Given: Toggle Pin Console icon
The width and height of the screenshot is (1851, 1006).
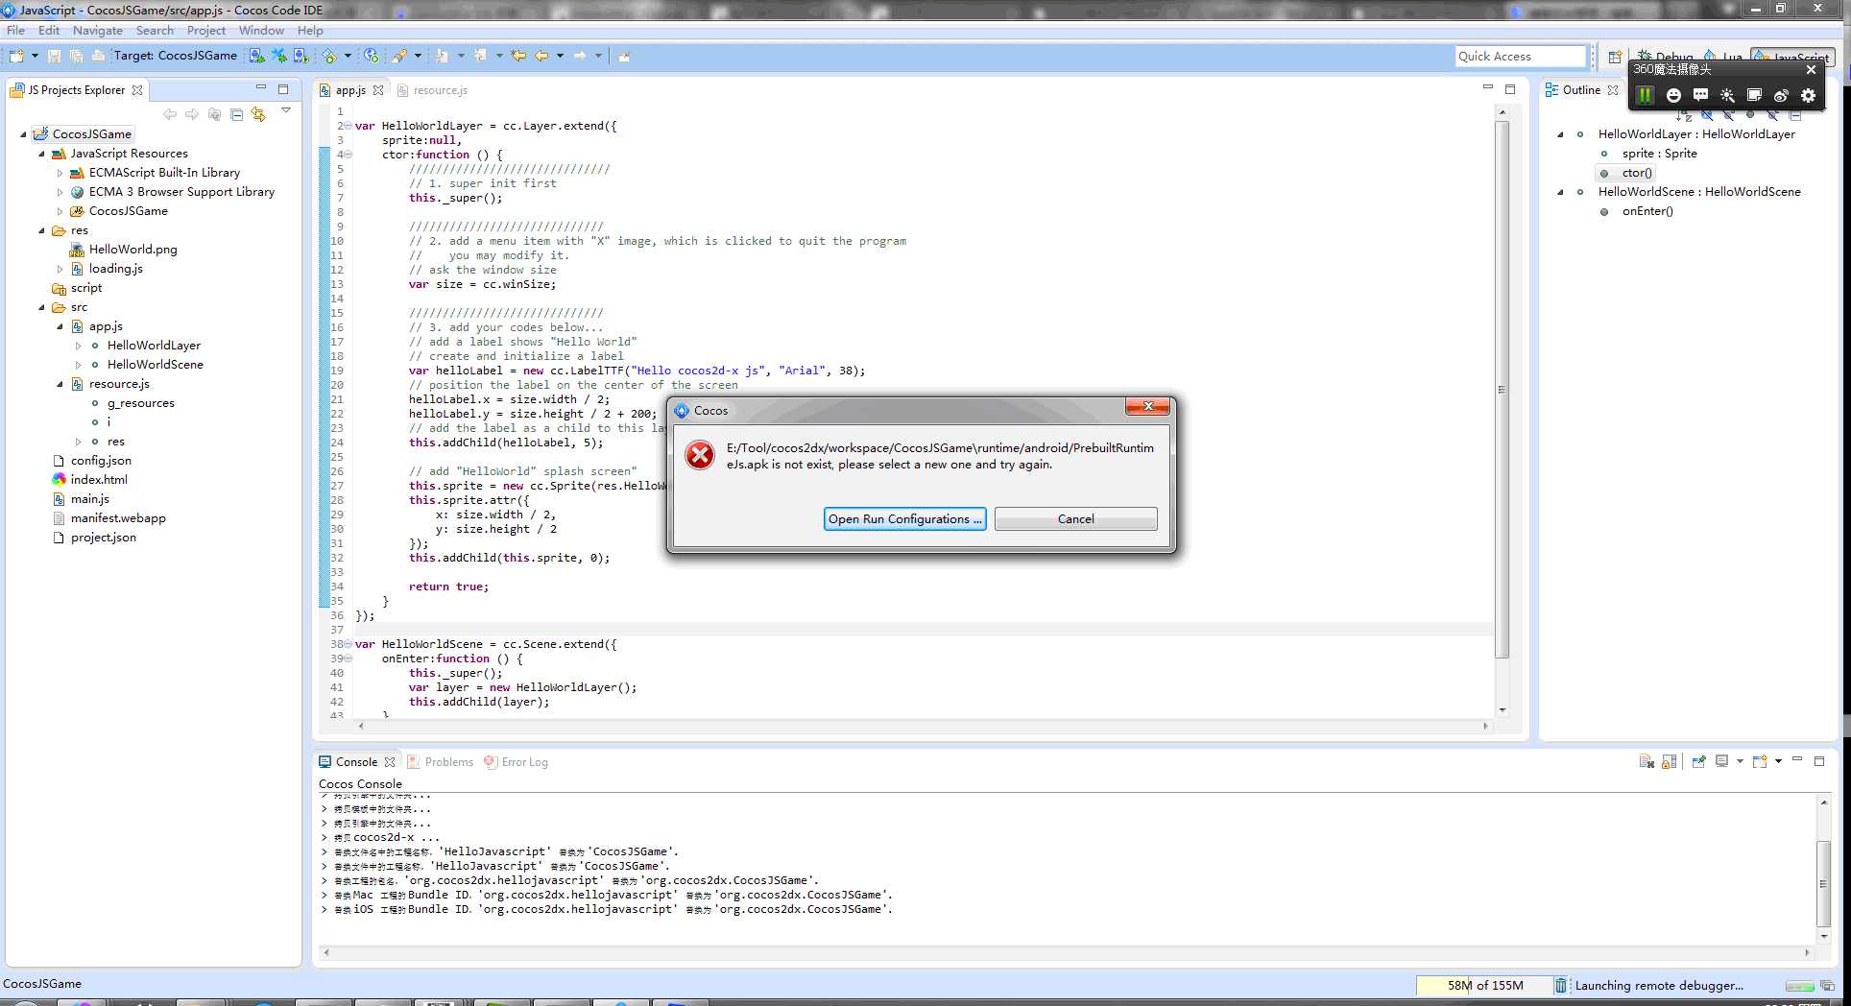Looking at the screenshot, I should point(1698,761).
